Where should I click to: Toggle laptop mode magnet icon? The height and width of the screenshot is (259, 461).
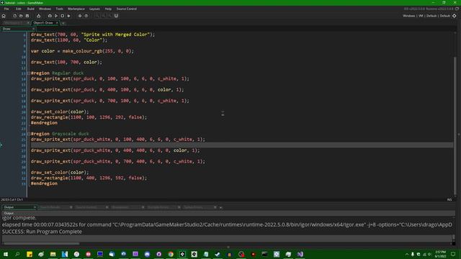[x=116, y=16]
